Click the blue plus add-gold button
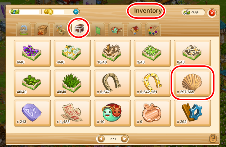 click(76, 12)
